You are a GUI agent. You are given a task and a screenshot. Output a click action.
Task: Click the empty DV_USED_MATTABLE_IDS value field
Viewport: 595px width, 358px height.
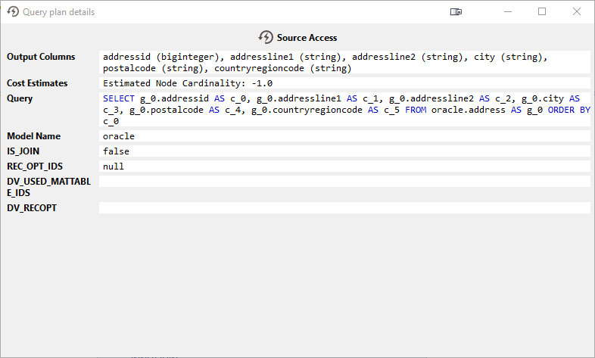(x=344, y=182)
